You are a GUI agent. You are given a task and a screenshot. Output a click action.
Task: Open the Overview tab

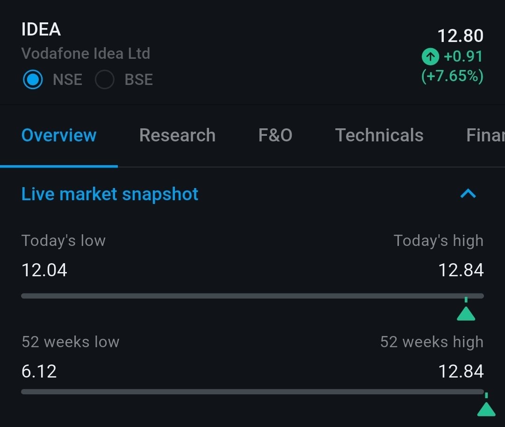coord(59,135)
